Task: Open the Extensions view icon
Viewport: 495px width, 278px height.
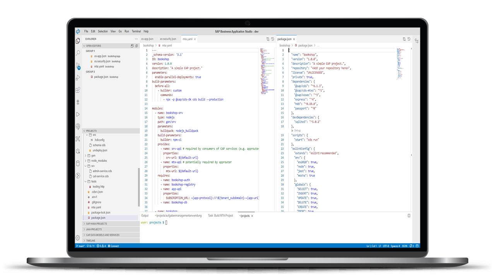Action: 78,90
